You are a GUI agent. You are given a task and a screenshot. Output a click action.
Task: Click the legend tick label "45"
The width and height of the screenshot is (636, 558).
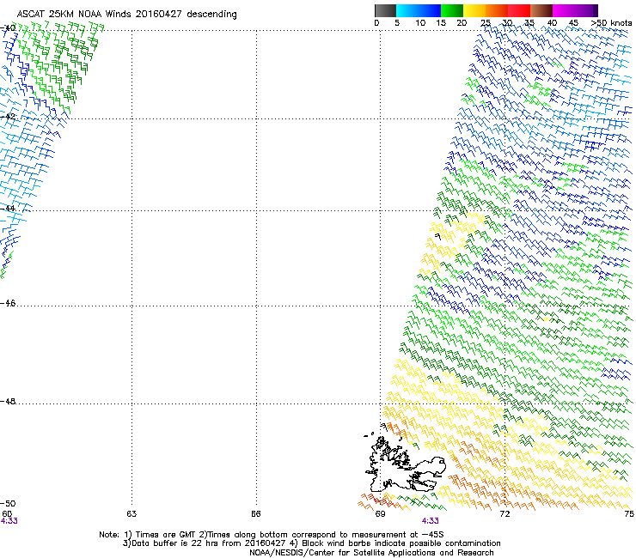tap(573, 23)
